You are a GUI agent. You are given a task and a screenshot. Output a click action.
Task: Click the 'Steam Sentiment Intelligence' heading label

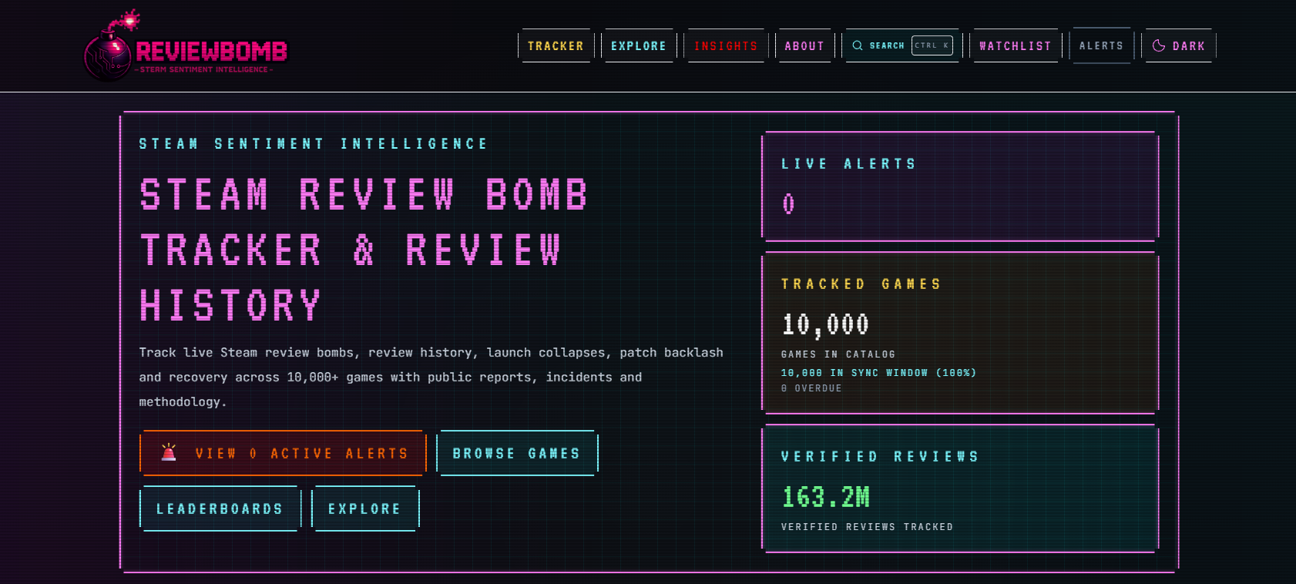(314, 144)
